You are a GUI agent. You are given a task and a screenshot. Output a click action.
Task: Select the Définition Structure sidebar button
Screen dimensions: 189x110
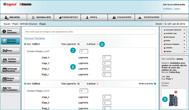point(11,41)
